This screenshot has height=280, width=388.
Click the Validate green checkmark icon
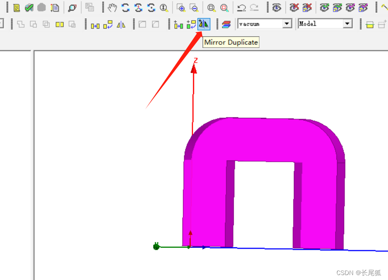[29, 8]
